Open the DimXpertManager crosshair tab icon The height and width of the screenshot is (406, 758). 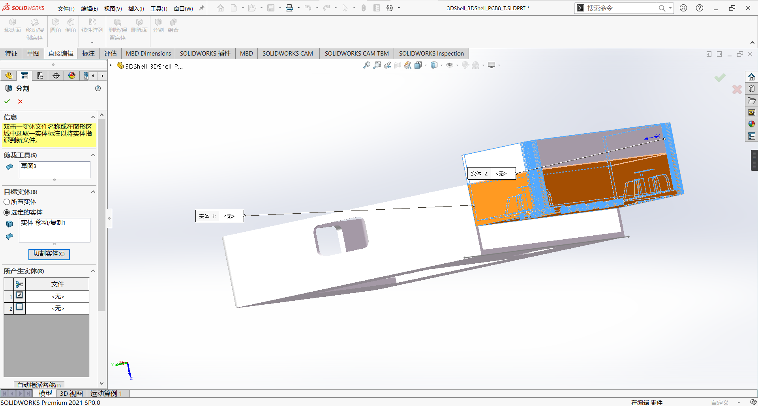pyautogui.click(x=56, y=76)
